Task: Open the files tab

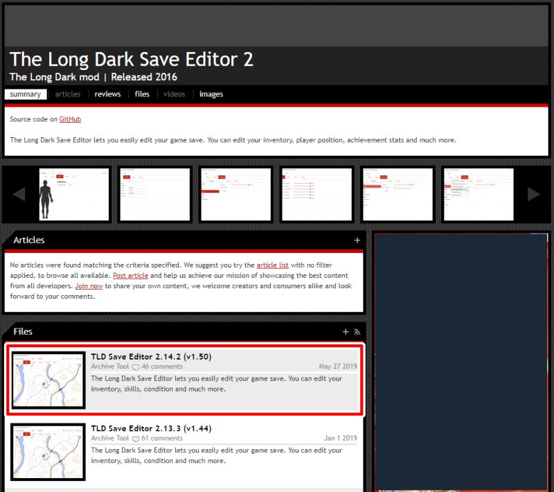Action: [x=142, y=94]
